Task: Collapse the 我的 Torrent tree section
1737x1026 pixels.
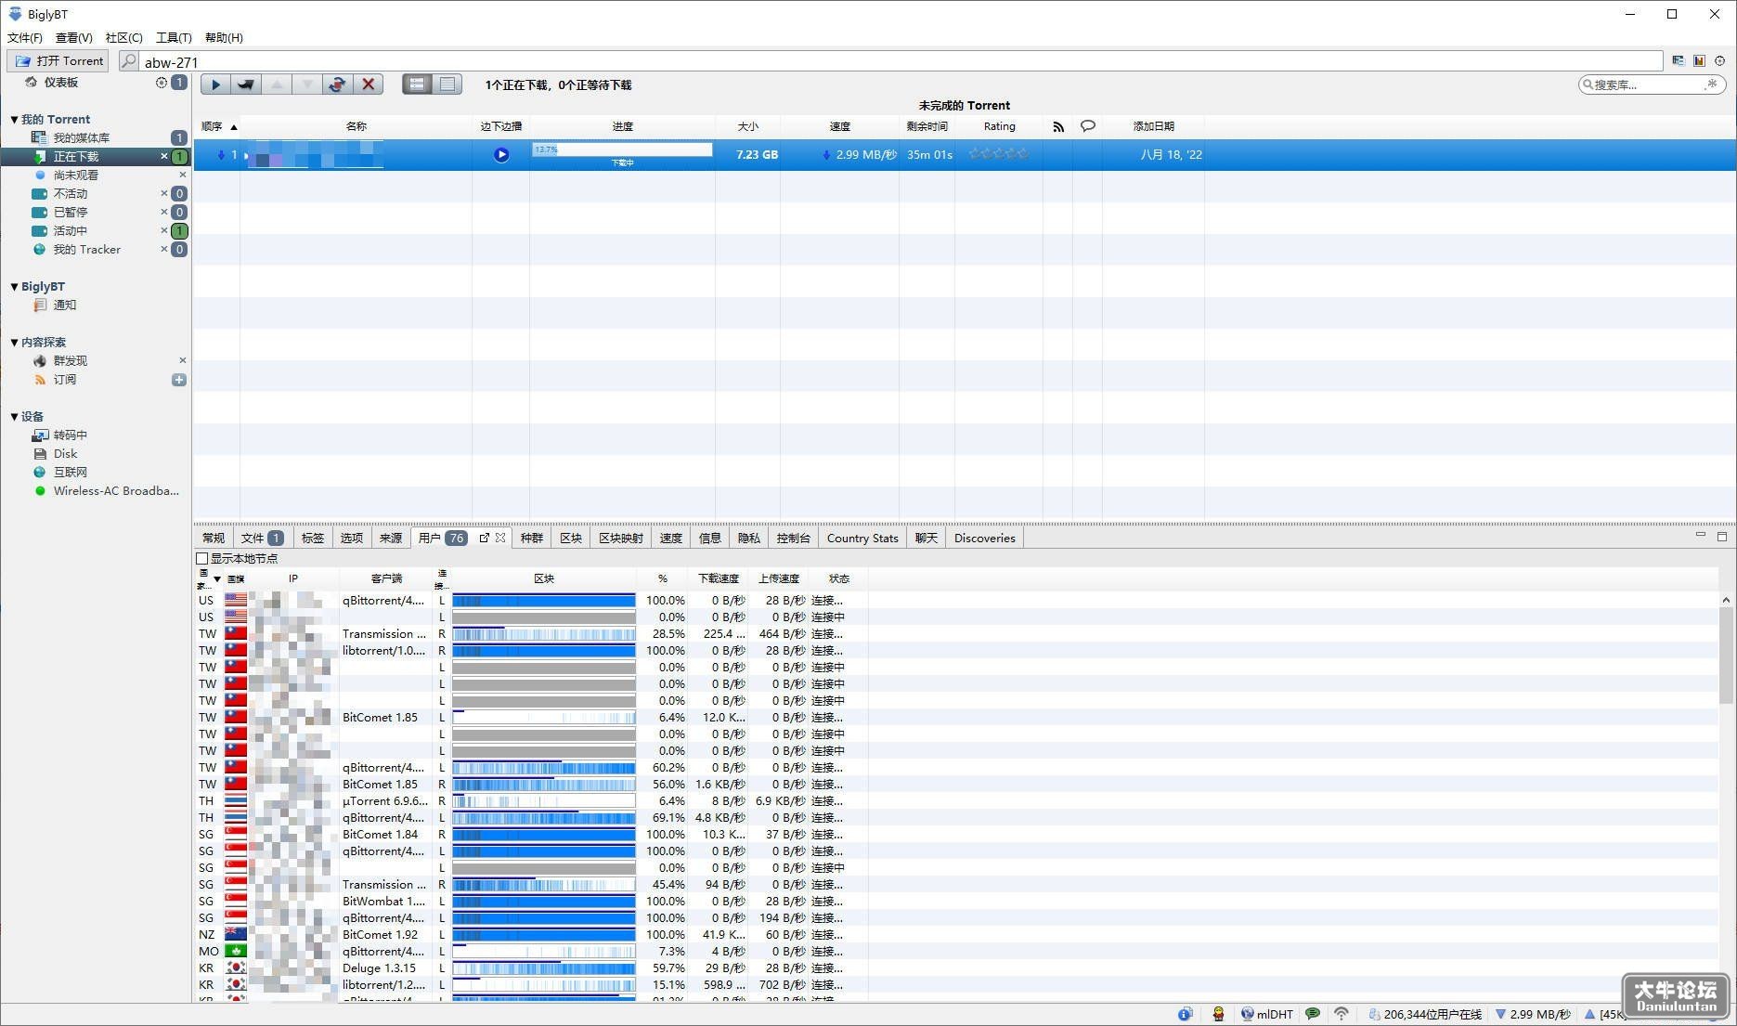Action: (x=14, y=120)
